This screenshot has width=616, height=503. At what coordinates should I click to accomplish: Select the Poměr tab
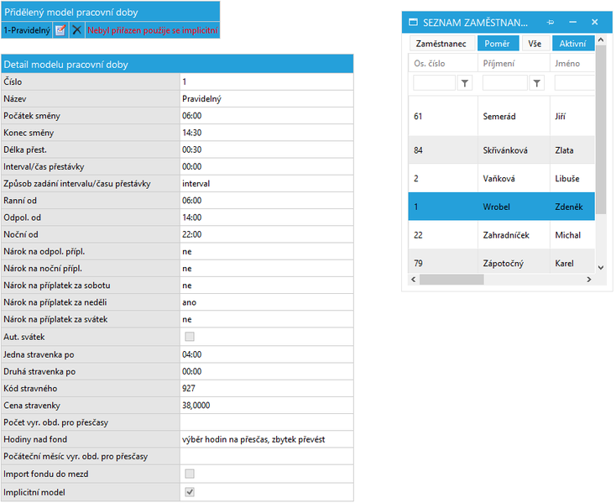click(x=498, y=44)
